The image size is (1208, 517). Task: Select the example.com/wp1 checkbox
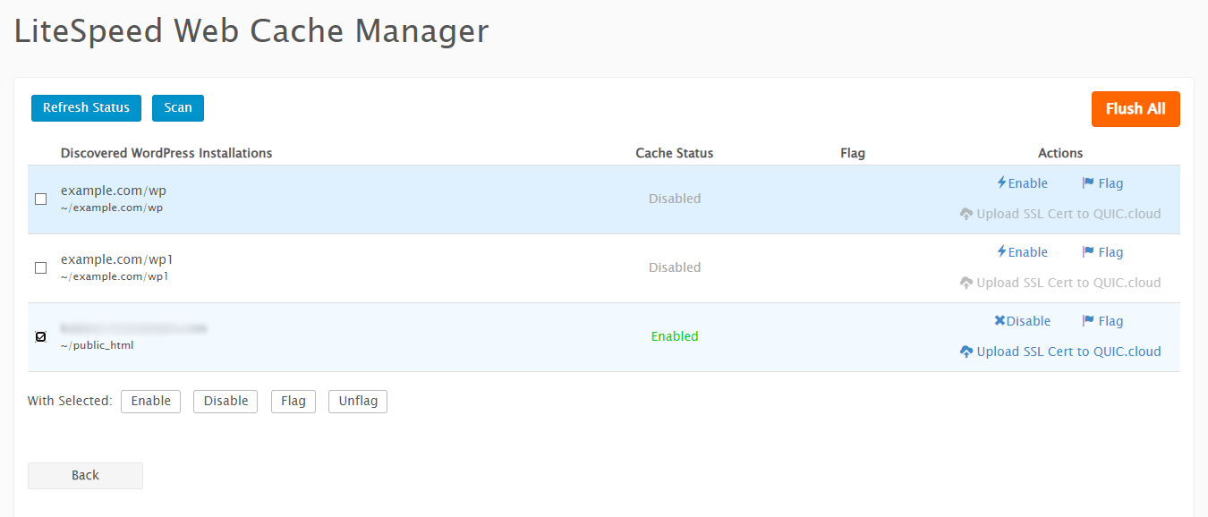[40, 267]
